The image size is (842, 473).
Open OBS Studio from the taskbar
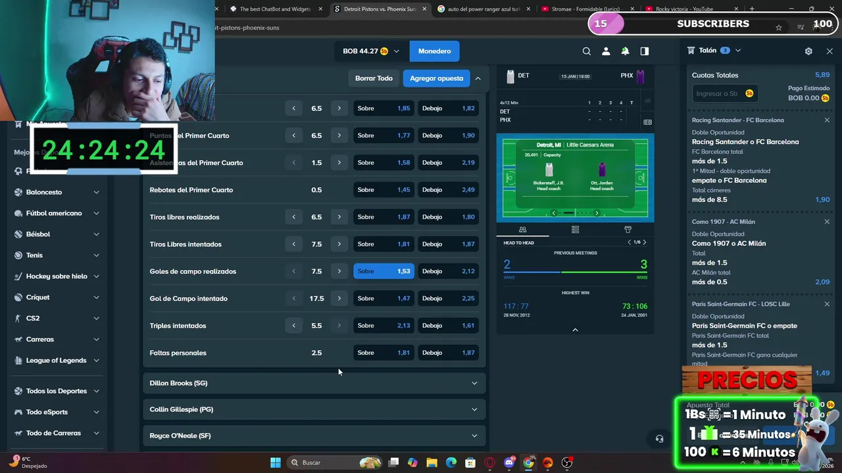pos(567,462)
